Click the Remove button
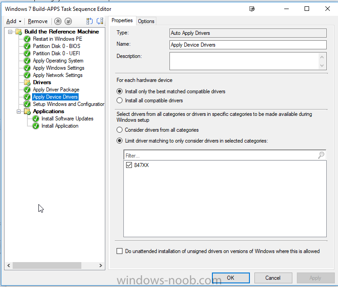The image size is (338, 287). click(x=38, y=21)
